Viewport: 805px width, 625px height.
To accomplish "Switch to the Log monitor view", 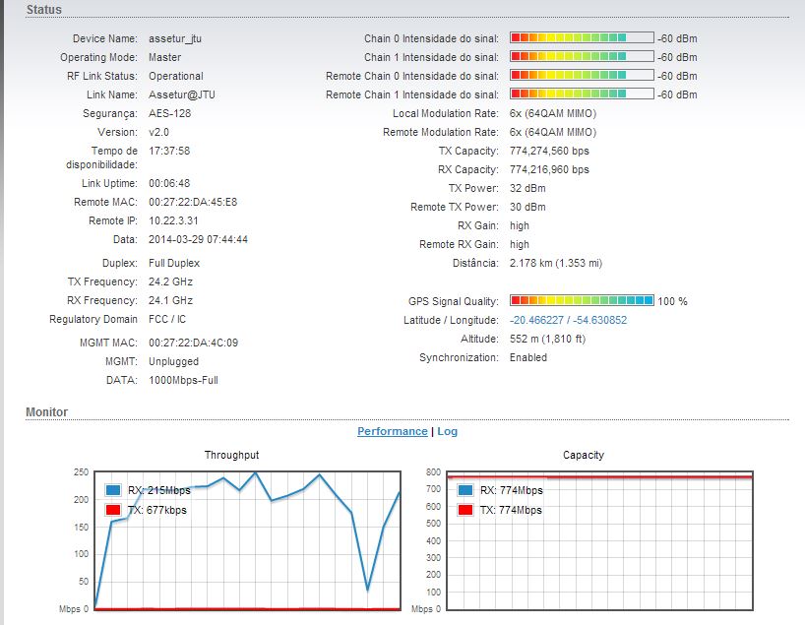I will coord(447,431).
